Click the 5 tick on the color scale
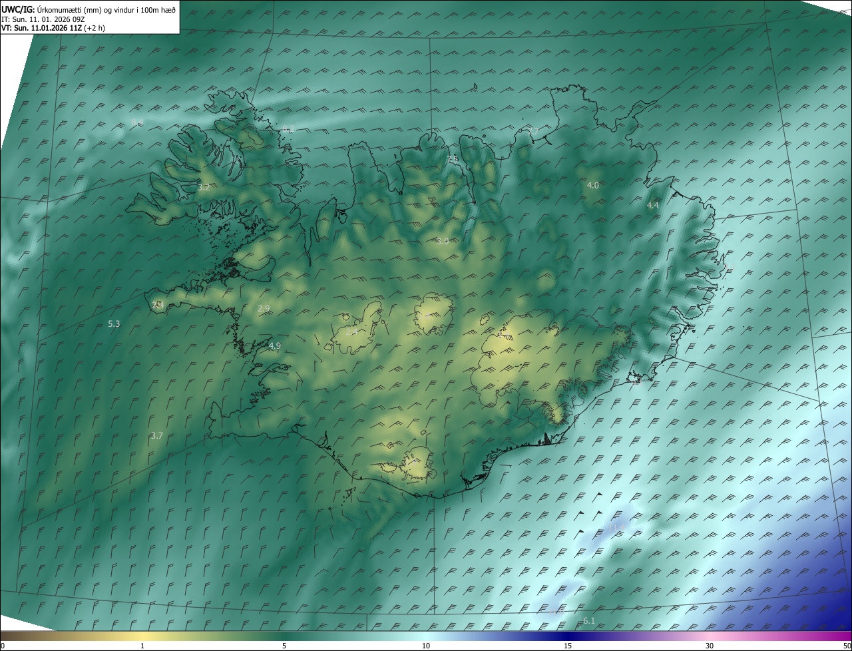Viewport: 852px width, 651px height. click(284, 646)
